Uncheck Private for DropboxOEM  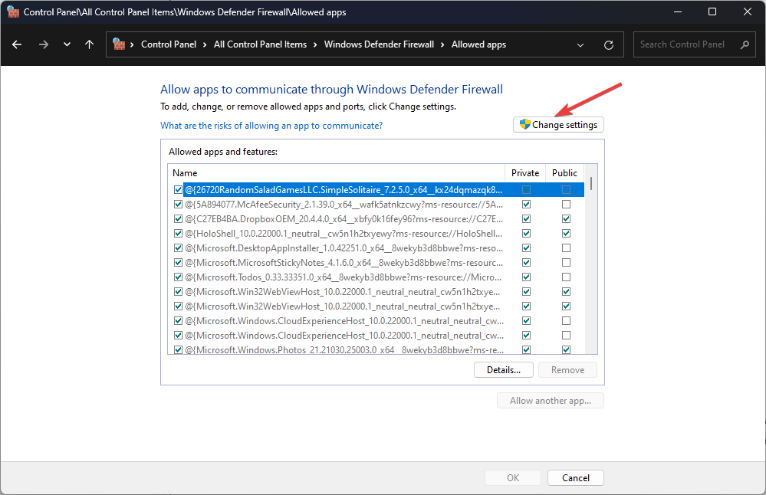(x=526, y=218)
